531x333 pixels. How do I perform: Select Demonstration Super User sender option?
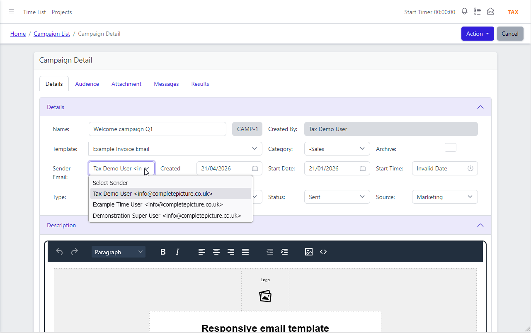(x=171, y=216)
